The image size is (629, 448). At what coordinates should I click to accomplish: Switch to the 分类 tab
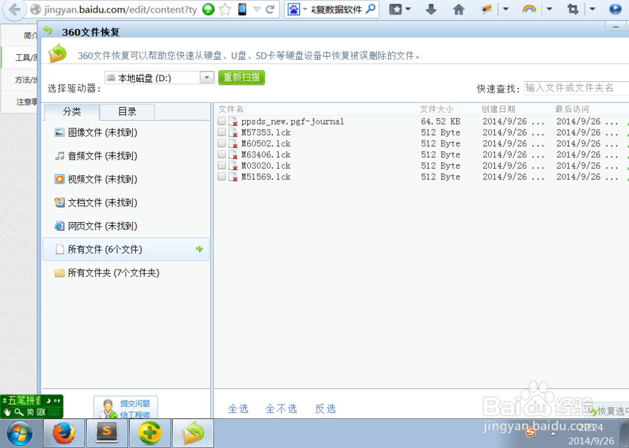coord(72,111)
